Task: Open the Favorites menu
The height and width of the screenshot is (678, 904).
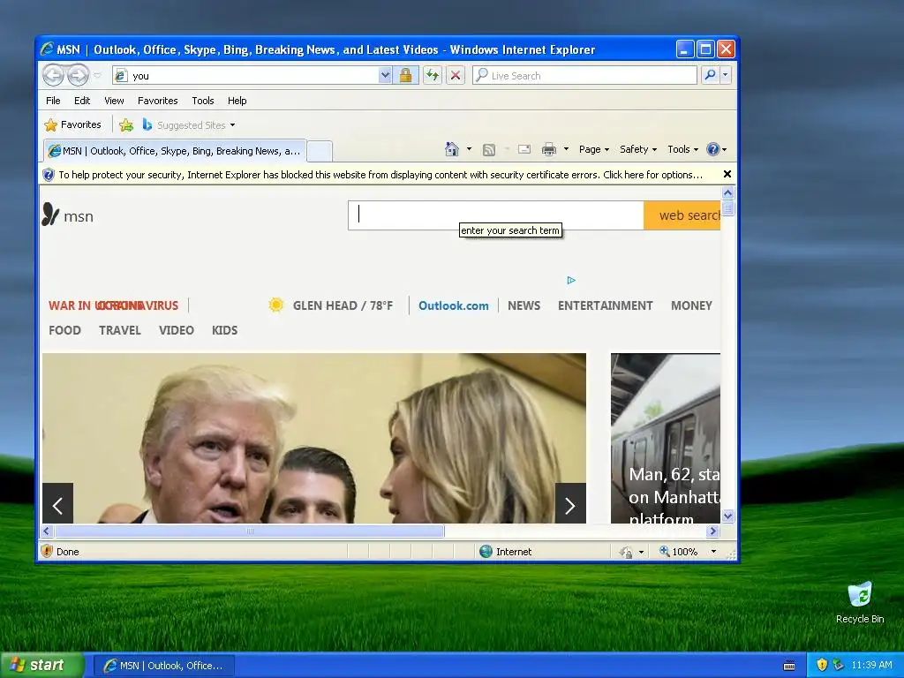Action: (x=157, y=101)
